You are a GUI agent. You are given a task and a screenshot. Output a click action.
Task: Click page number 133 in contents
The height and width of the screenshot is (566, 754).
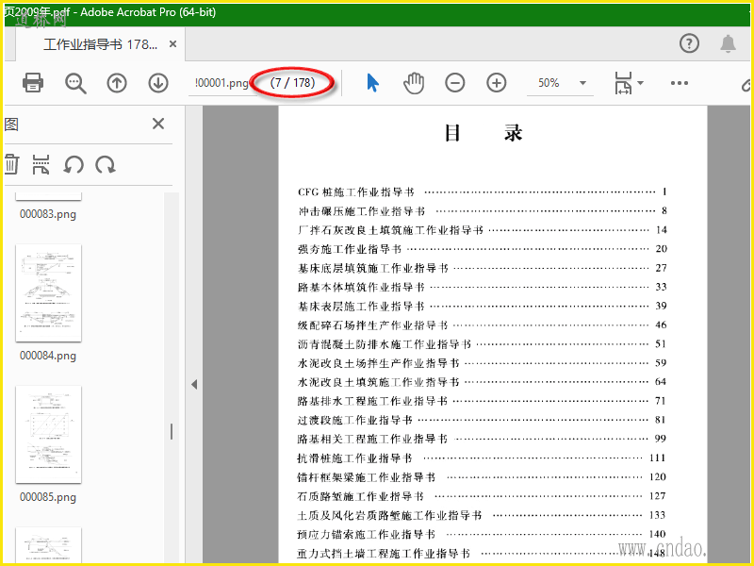click(657, 515)
